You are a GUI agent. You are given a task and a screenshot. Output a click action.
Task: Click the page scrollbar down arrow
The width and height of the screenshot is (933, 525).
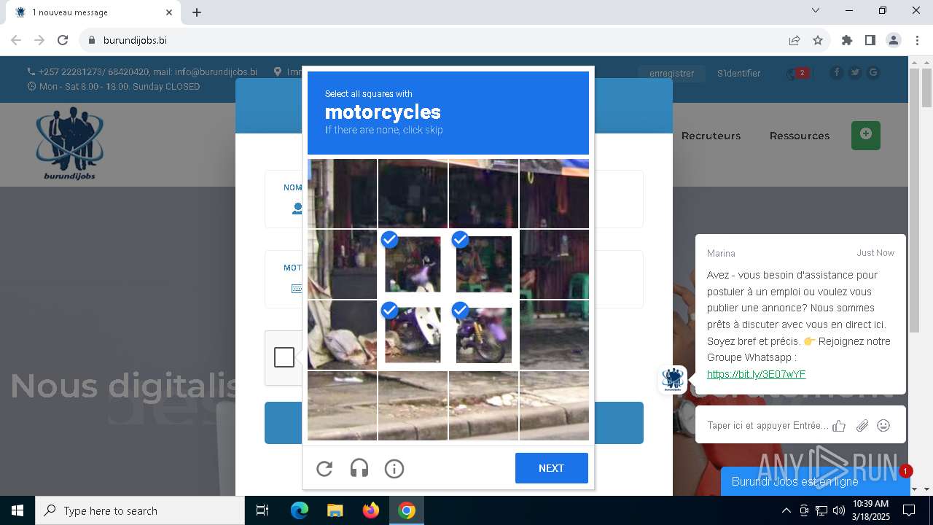[x=926, y=489]
